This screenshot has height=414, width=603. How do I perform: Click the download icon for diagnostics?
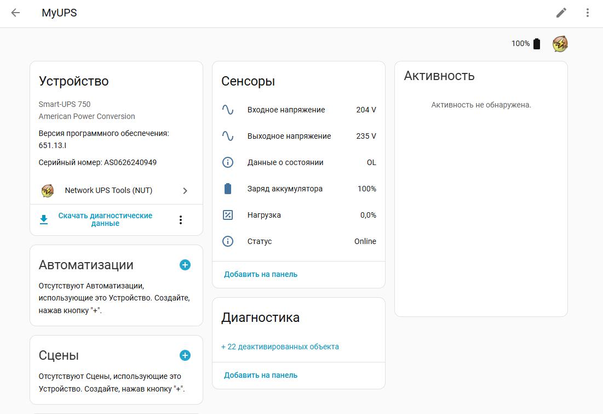[44, 220]
